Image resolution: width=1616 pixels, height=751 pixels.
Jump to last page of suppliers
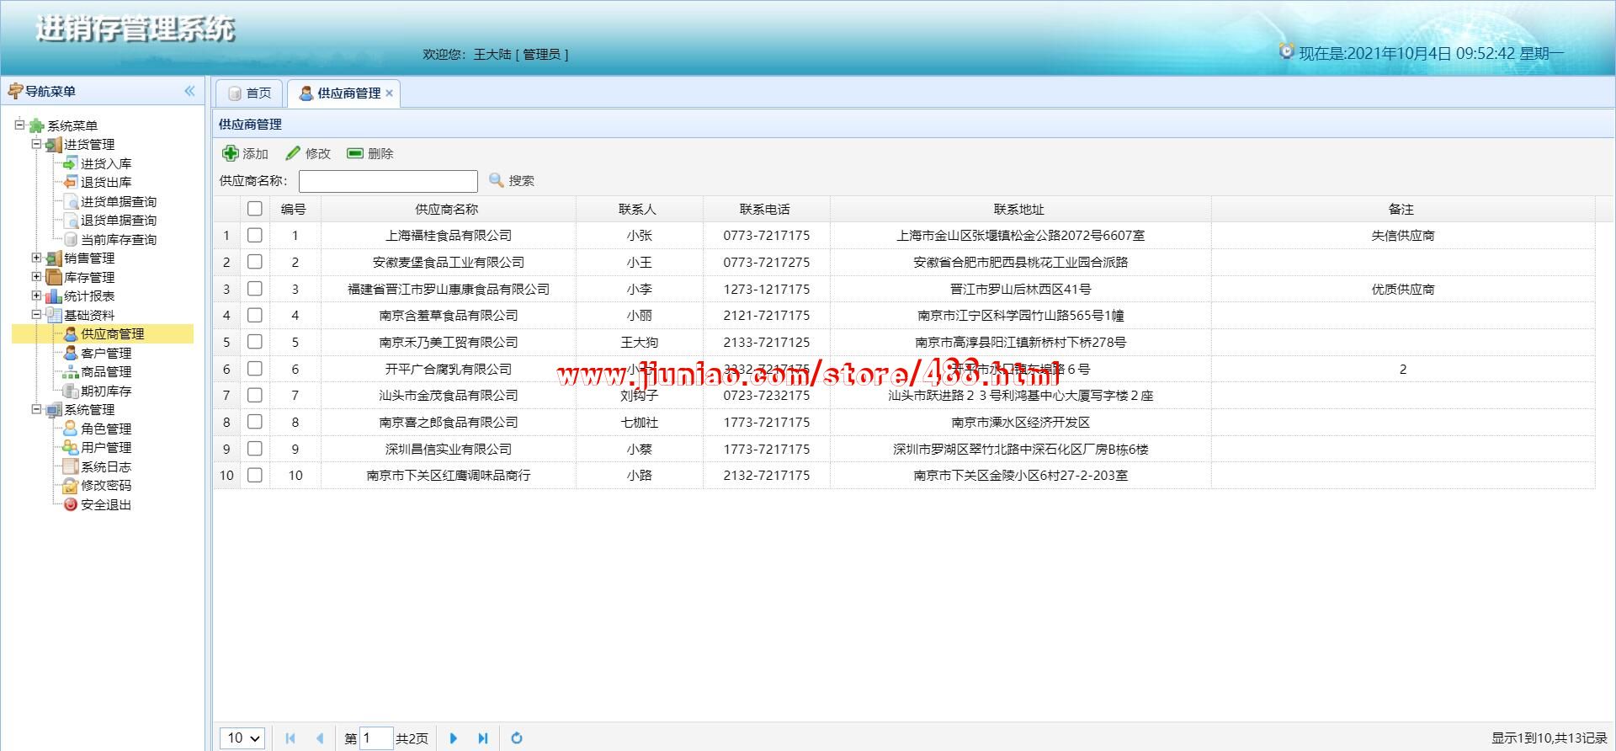pos(483,738)
